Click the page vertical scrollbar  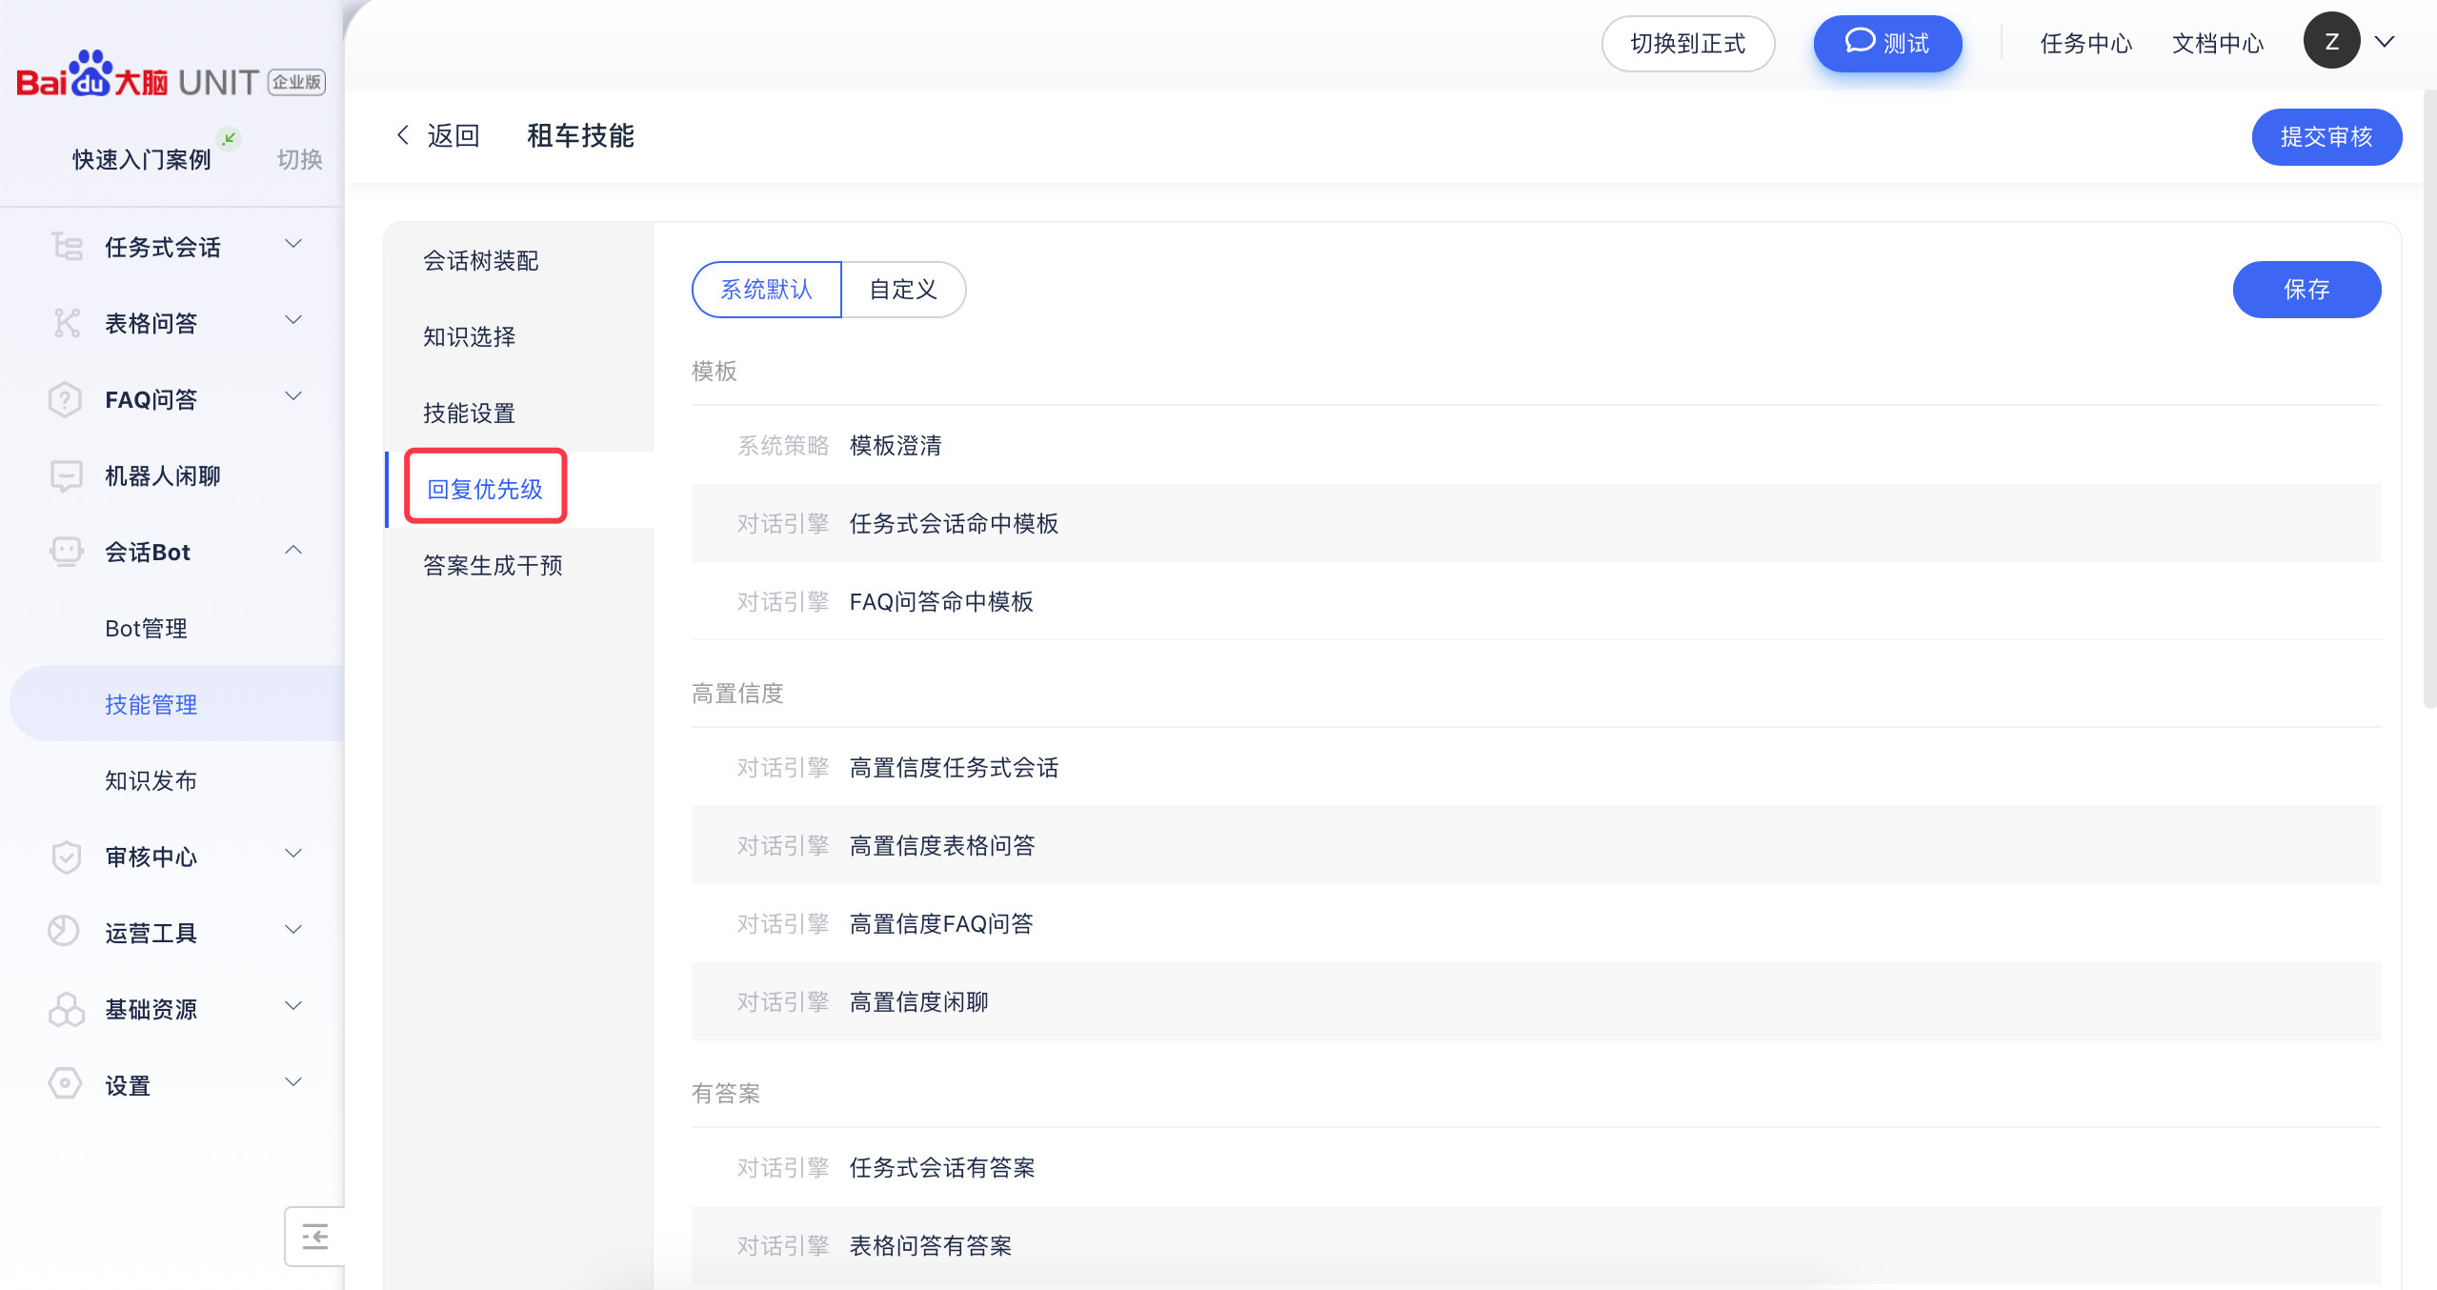[2429, 400]
